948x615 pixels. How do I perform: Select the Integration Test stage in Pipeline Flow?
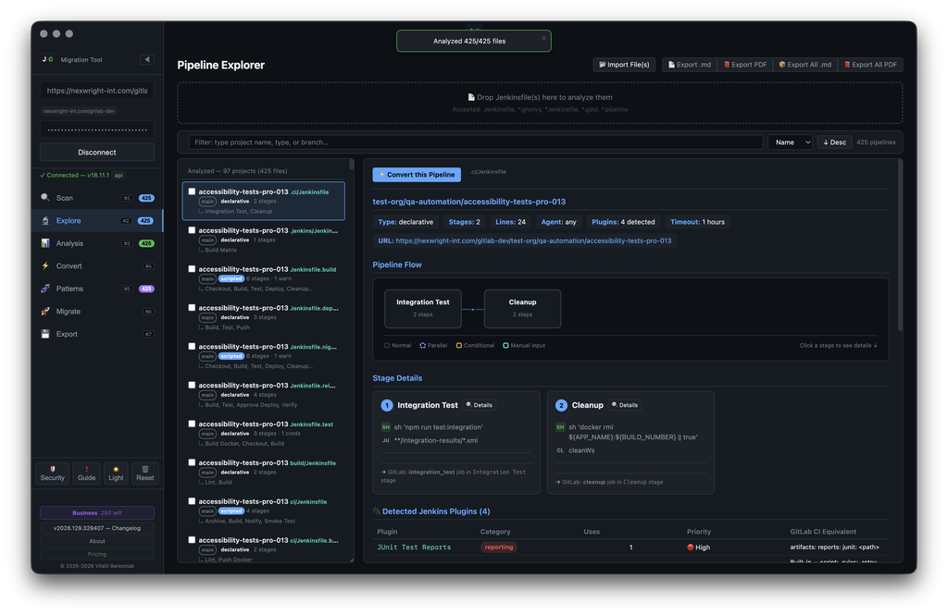point(422,309)
